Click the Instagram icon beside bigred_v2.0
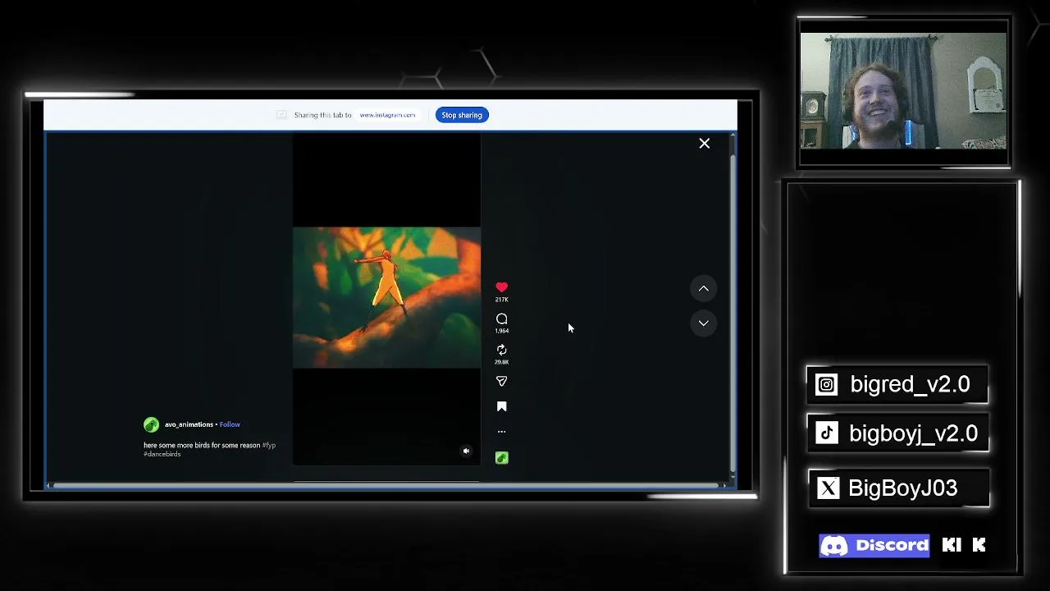 pyautogui.click(x=827, y=384)
